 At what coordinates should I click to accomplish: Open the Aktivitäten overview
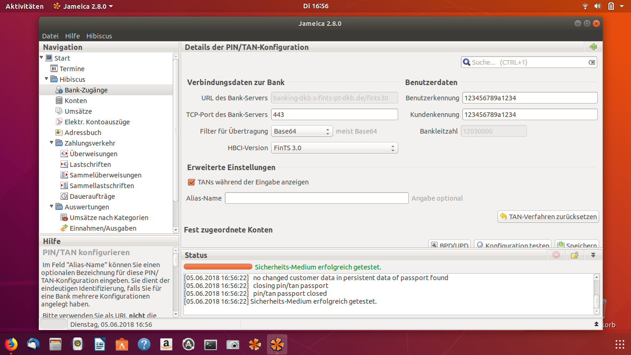pyautogui.click(x=24, y=6)
